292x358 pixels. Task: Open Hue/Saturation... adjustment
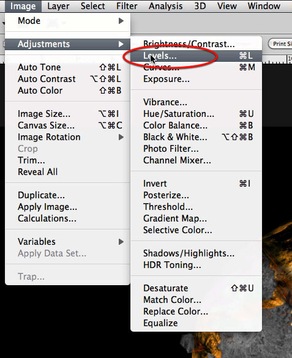point(196,114)
